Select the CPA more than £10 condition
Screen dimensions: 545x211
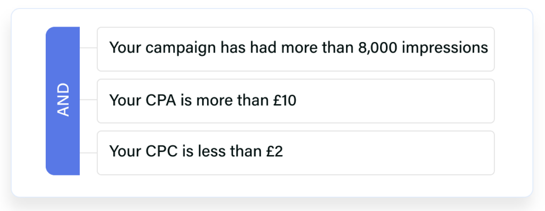coord(295,101)
